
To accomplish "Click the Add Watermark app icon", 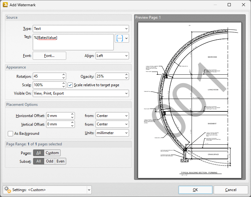I will click(x=5, y=5).
